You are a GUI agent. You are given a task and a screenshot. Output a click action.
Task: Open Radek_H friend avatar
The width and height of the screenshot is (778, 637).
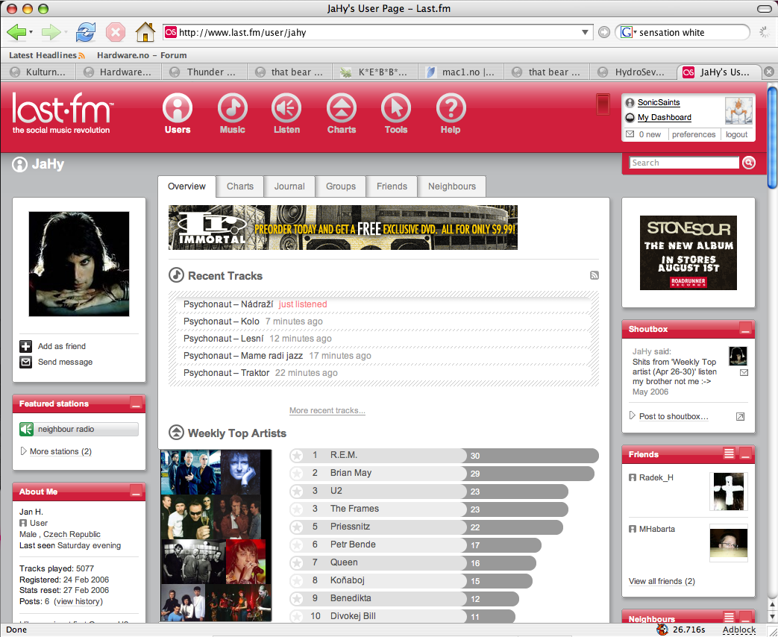[x=728, y=492]
